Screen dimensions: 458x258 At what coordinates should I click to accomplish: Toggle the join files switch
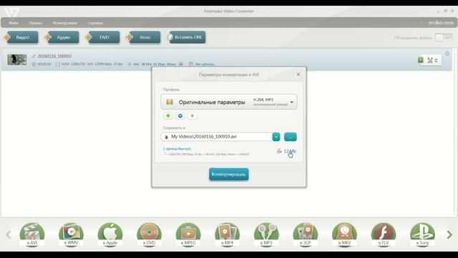coord(444,38)
